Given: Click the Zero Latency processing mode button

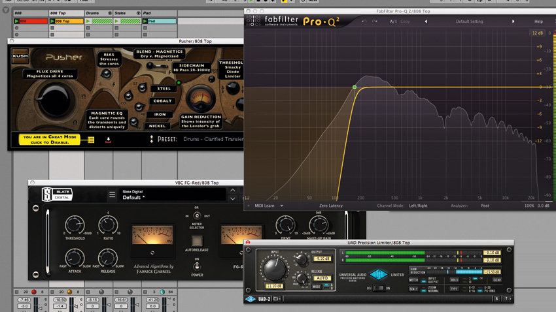Looking at the screenshot, I should pos(331,206).
